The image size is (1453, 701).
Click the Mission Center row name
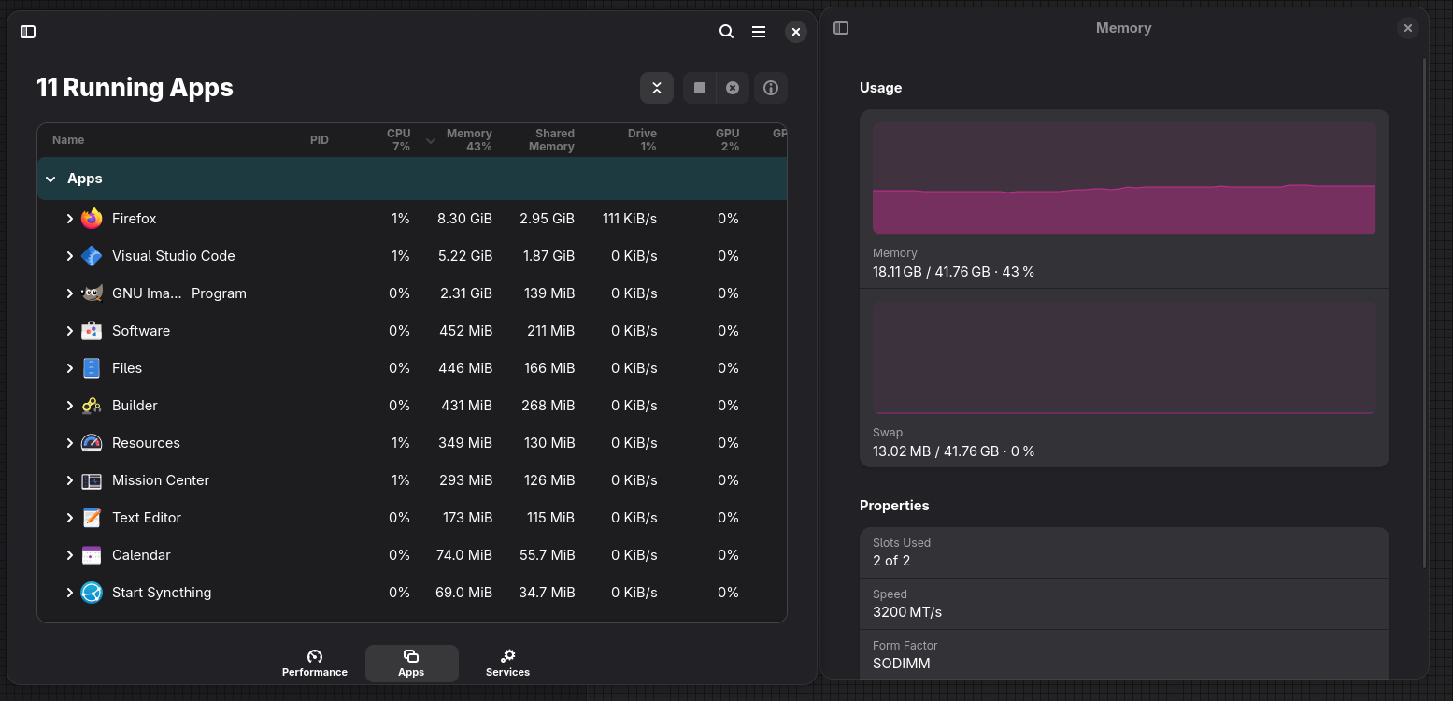(161, 480)
